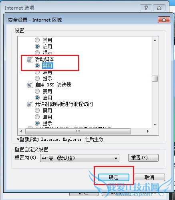
Task: Click the 允许对剪贴板进行编程访问 script icon
Action: pyautogui.click(x=30, y=104)
